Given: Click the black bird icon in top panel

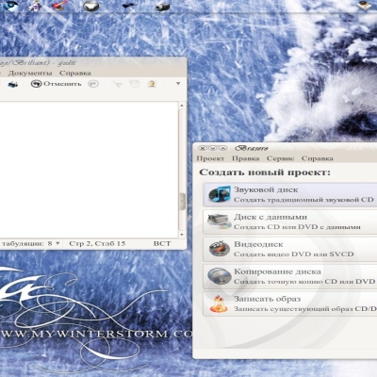Looking at the screenshot, I should pyautogui.click(x=128, y=6).
